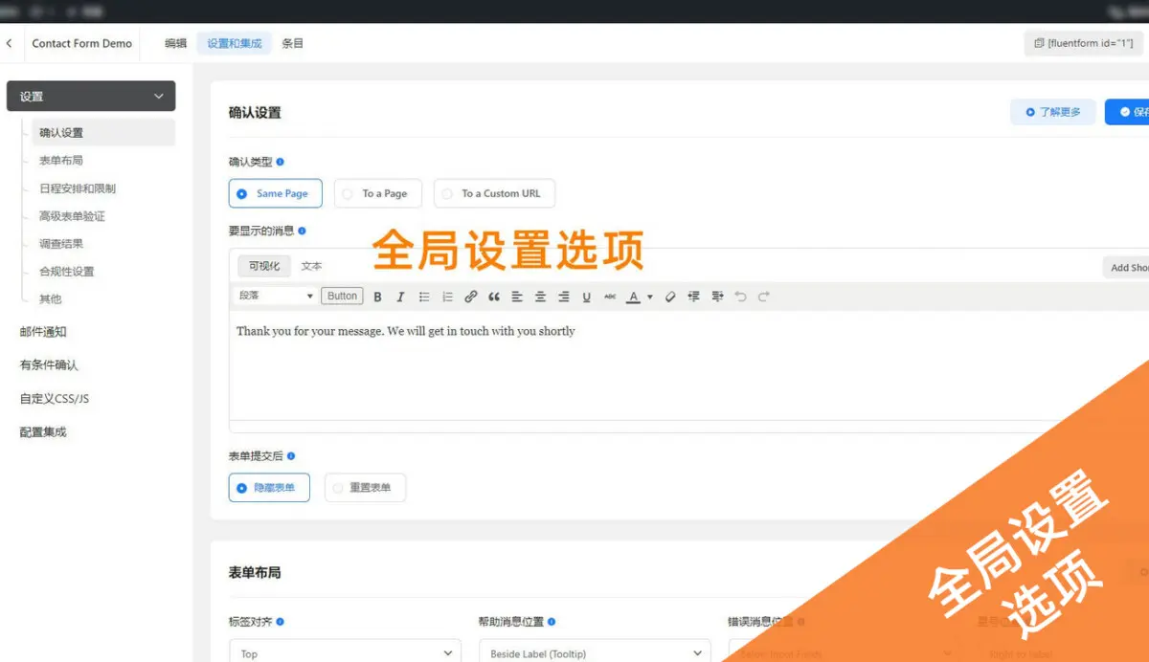Go to the 条目 tab
Image resolution: width=1149 pixels, height=662 pixels.
click(x=293, y=43)
